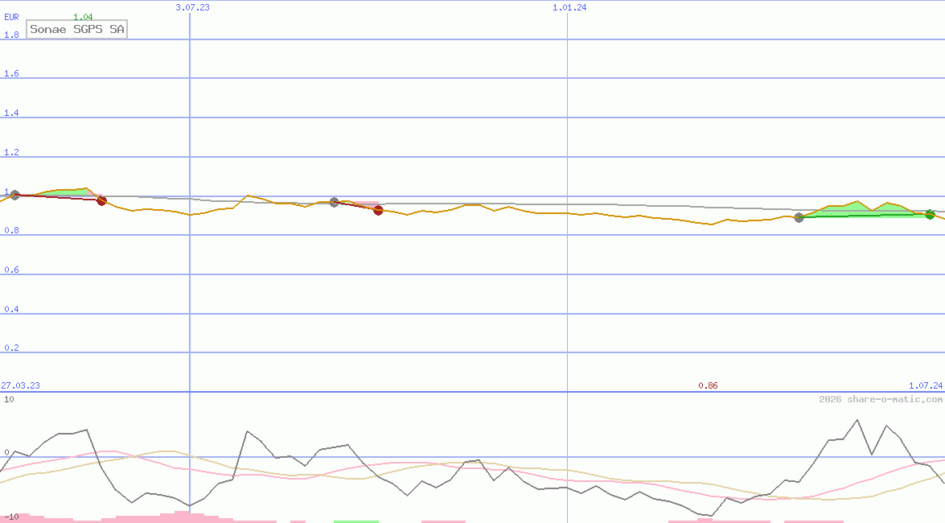Click the large green shaded profit area
Screen dimensions: 945x523
853,210
